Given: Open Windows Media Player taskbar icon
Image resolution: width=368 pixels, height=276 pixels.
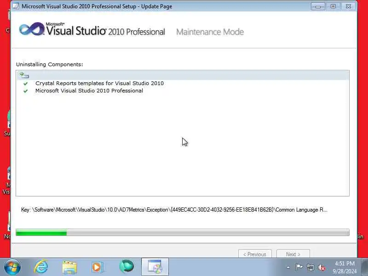Looking at the screenshot, I should pos(98,267).
